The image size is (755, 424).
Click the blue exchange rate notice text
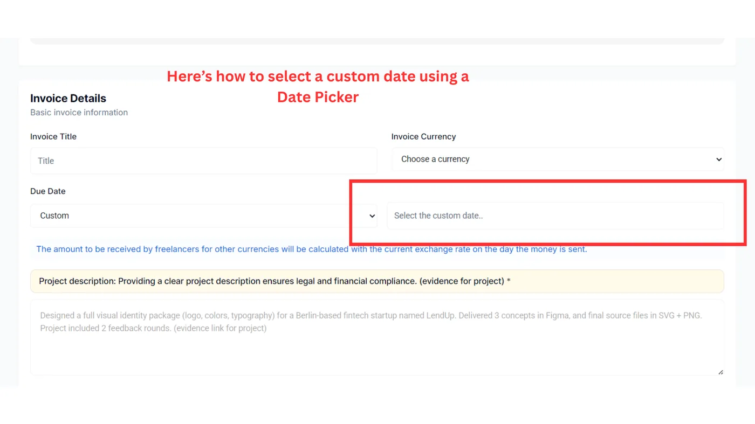tap(312, 249)
